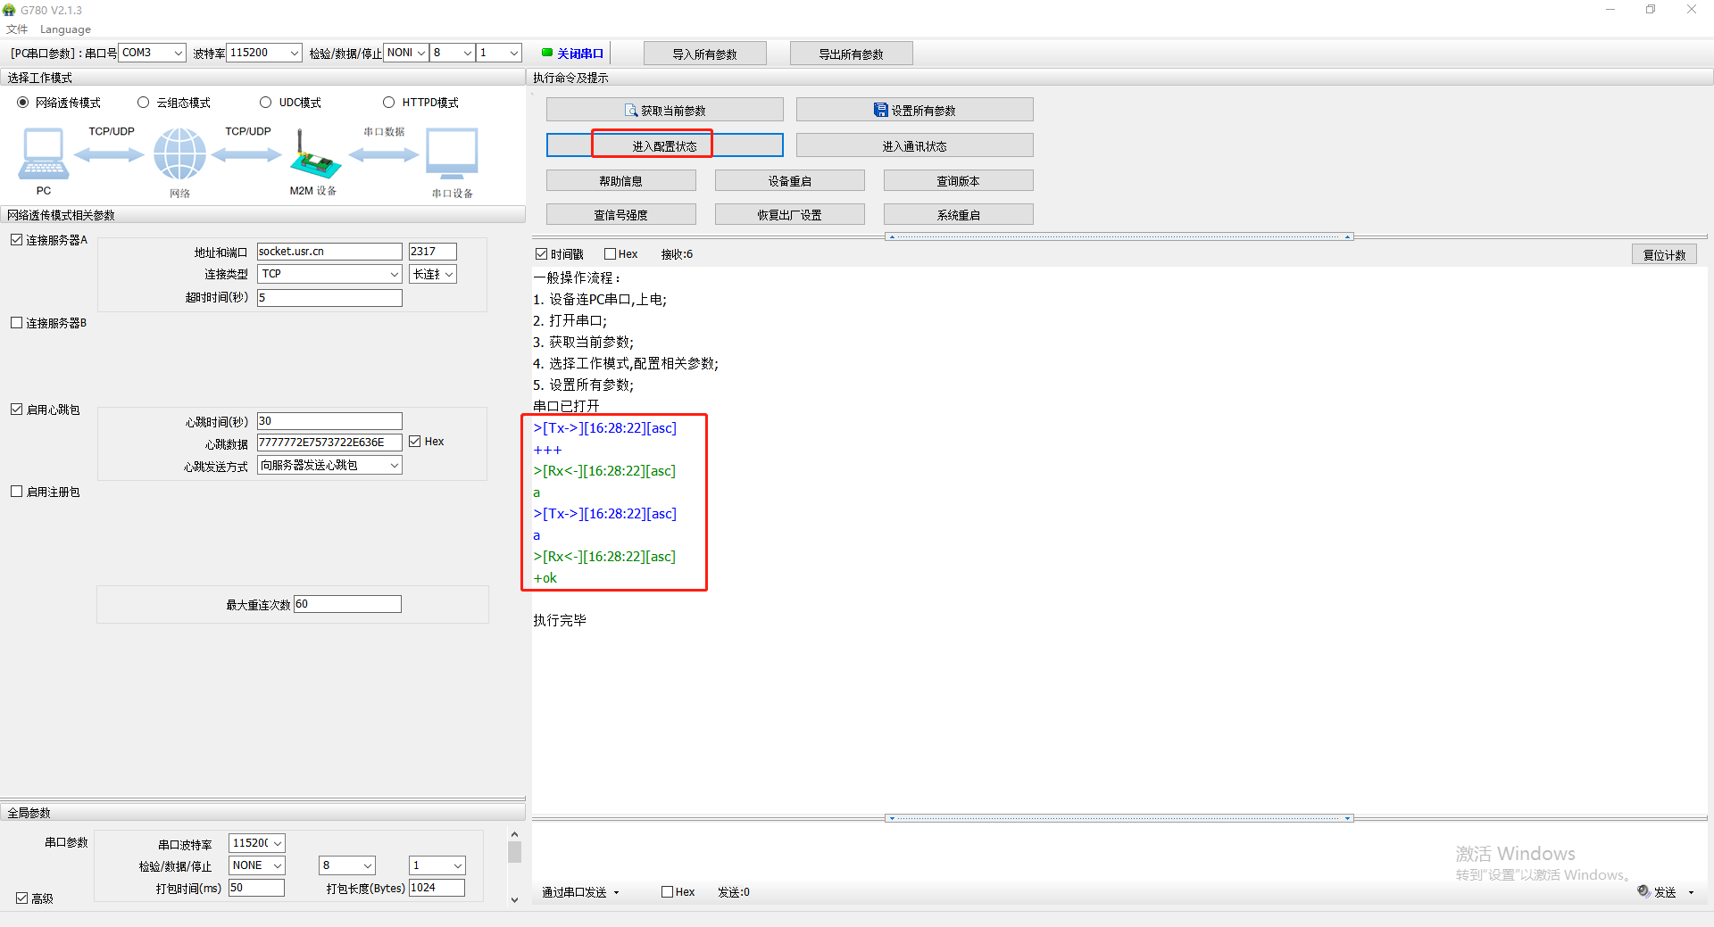
Task: Click the serial device monitor icon
Action: pyautogui.click(x=452, y=153)
